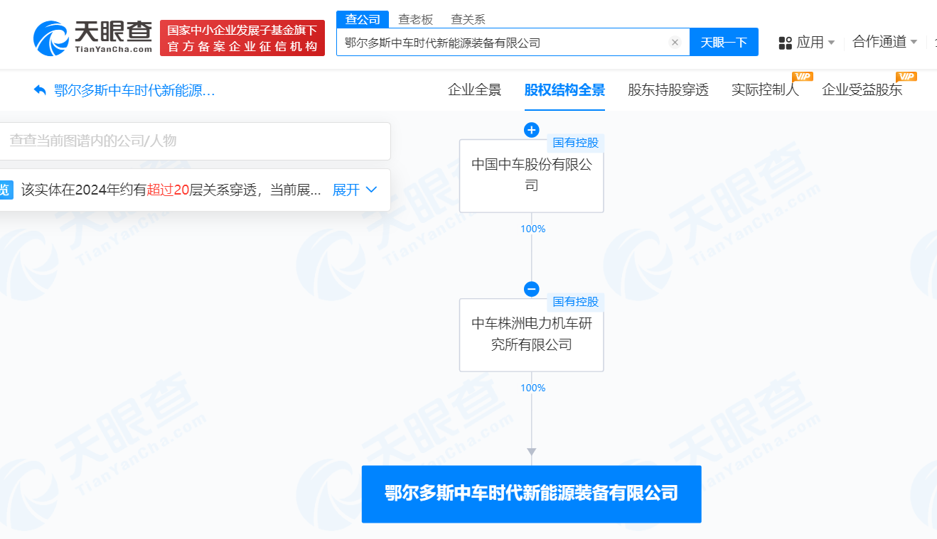The height and width of the screenshot is (539, 937).
Task: Open the 股东持股穿透 tab
Action: coord(668,90)
